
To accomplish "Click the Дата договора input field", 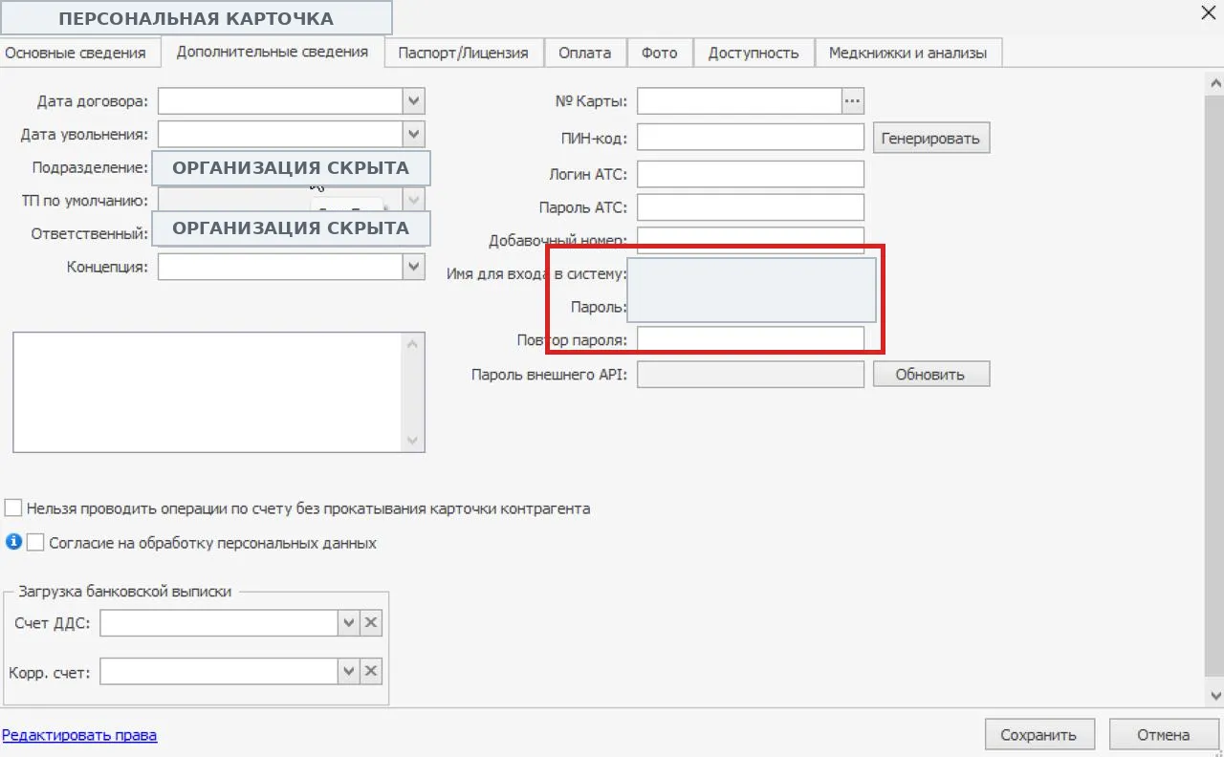I will (281, 100).
